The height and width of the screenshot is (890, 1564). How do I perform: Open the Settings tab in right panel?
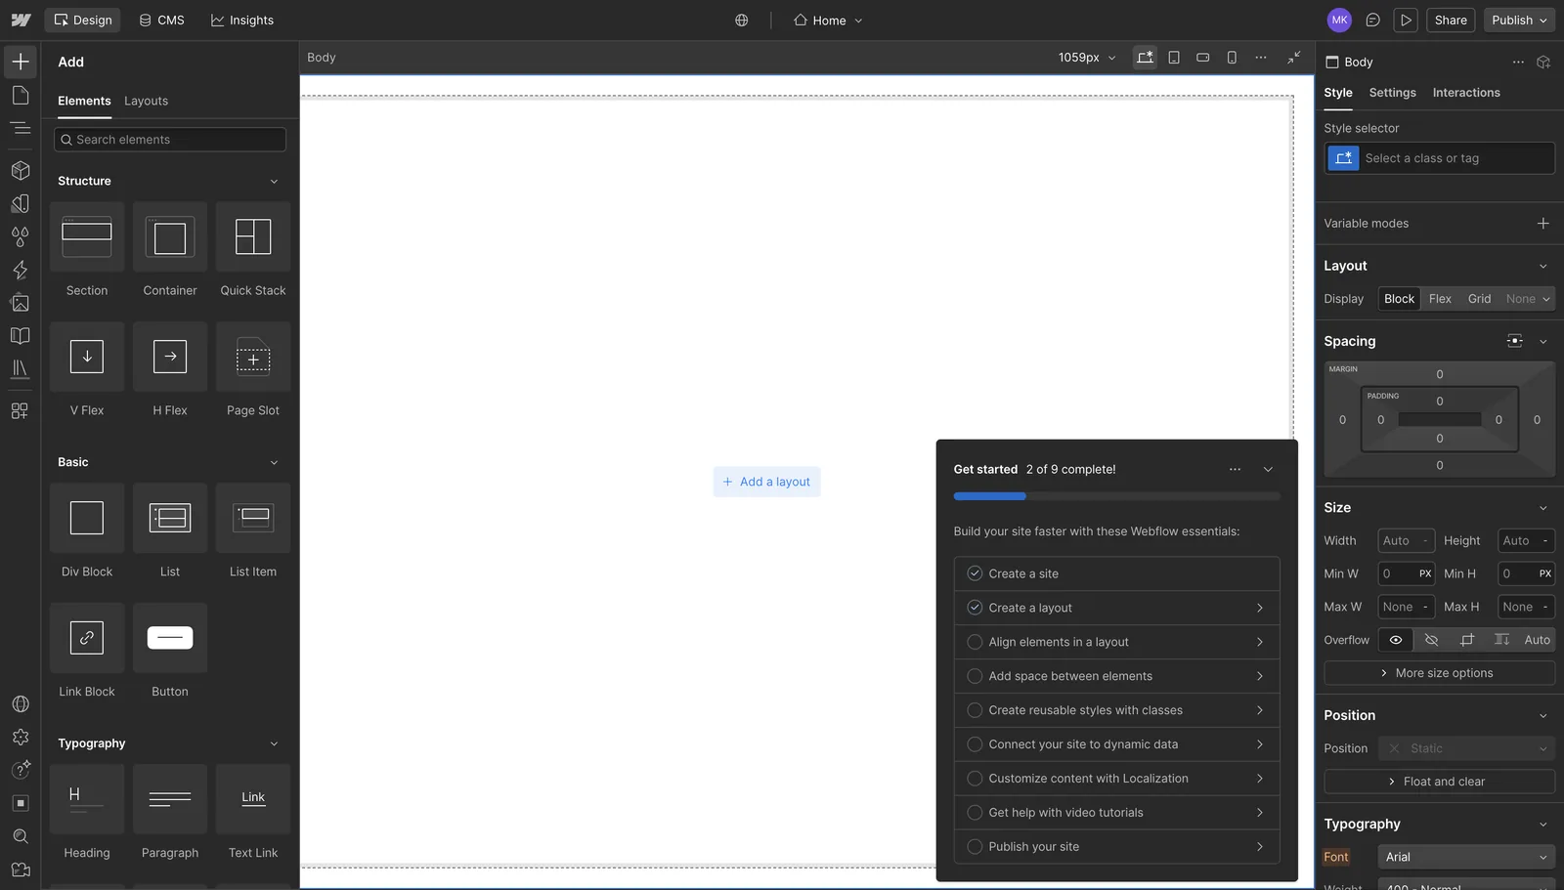1392,93
